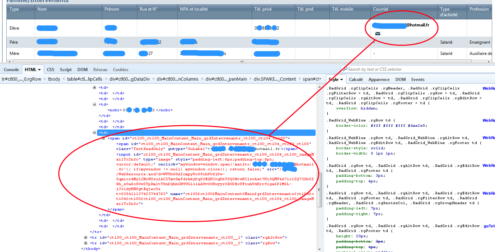Switch to the CSS panel tab
495x252 pixels.
coord(50,70)
